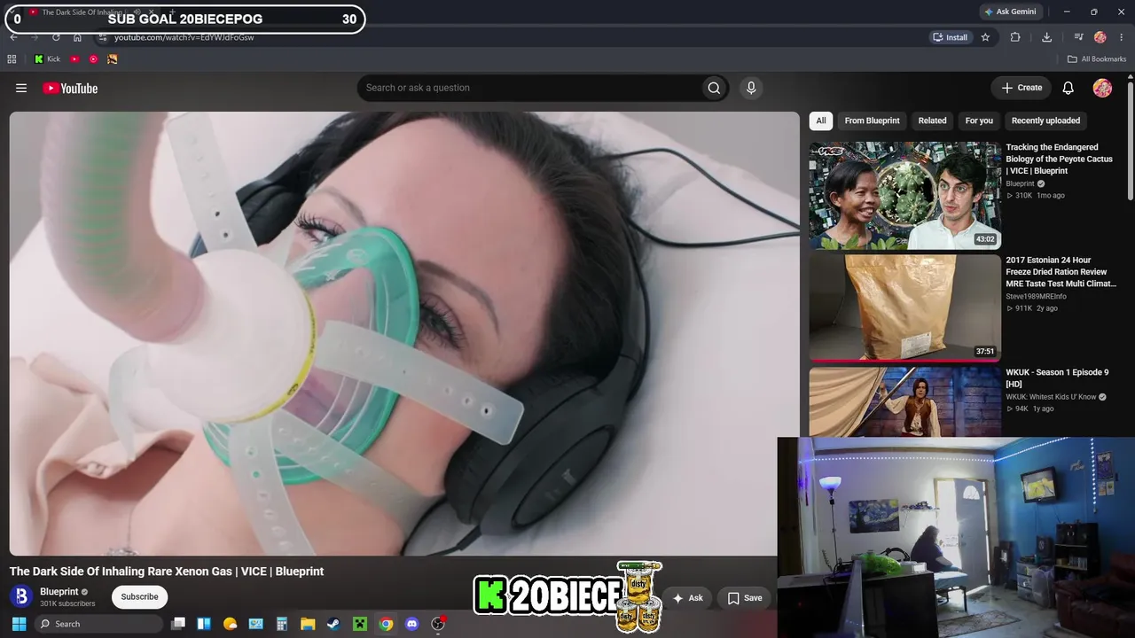Open the Kick bookmark
Viewport: 1135px width, 638px height.
pos(47,59)
